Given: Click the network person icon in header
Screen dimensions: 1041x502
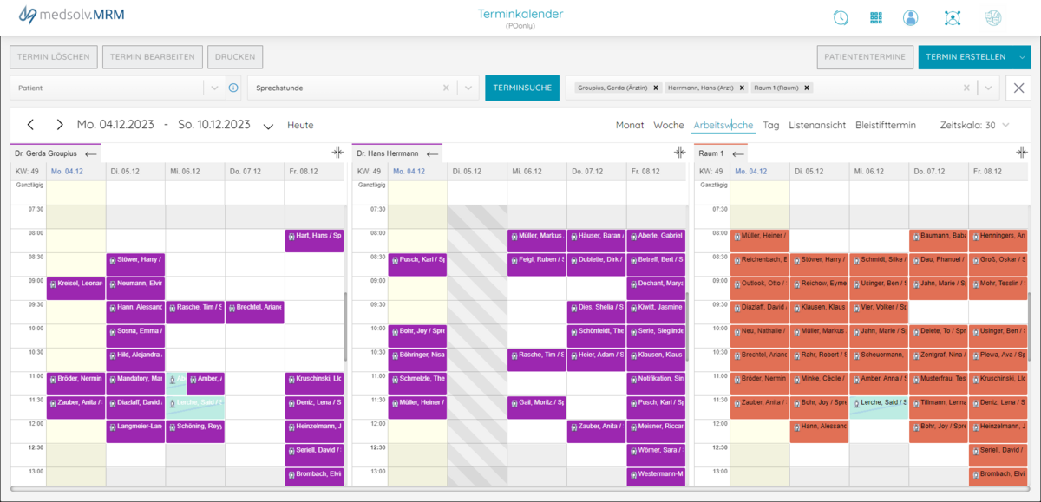Looking at the screenshot, I should 953,18.
